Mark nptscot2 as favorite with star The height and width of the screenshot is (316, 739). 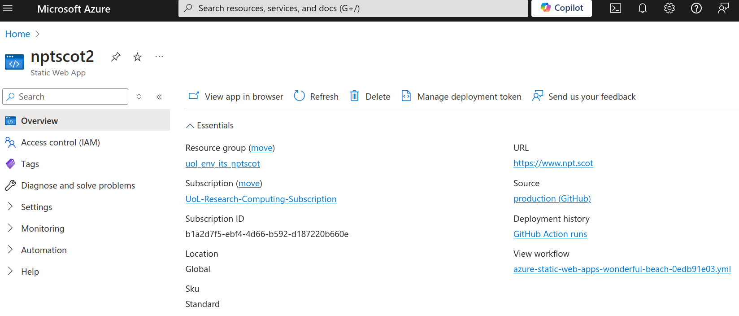138,57
